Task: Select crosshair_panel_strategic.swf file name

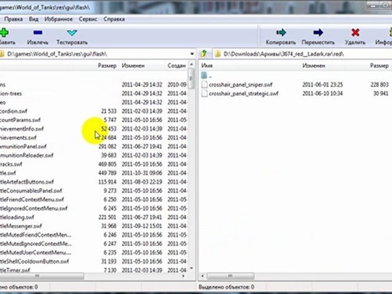Action: click(243, 93)
